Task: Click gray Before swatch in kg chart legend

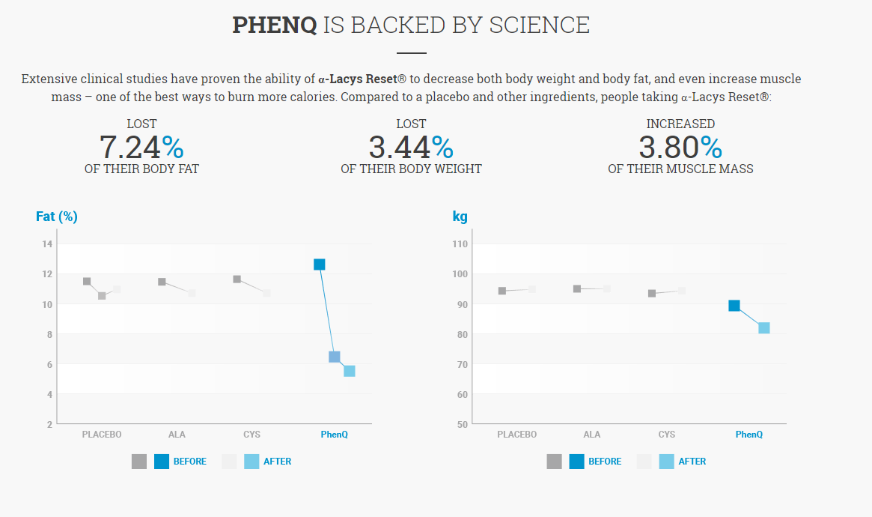Action: 554,462
